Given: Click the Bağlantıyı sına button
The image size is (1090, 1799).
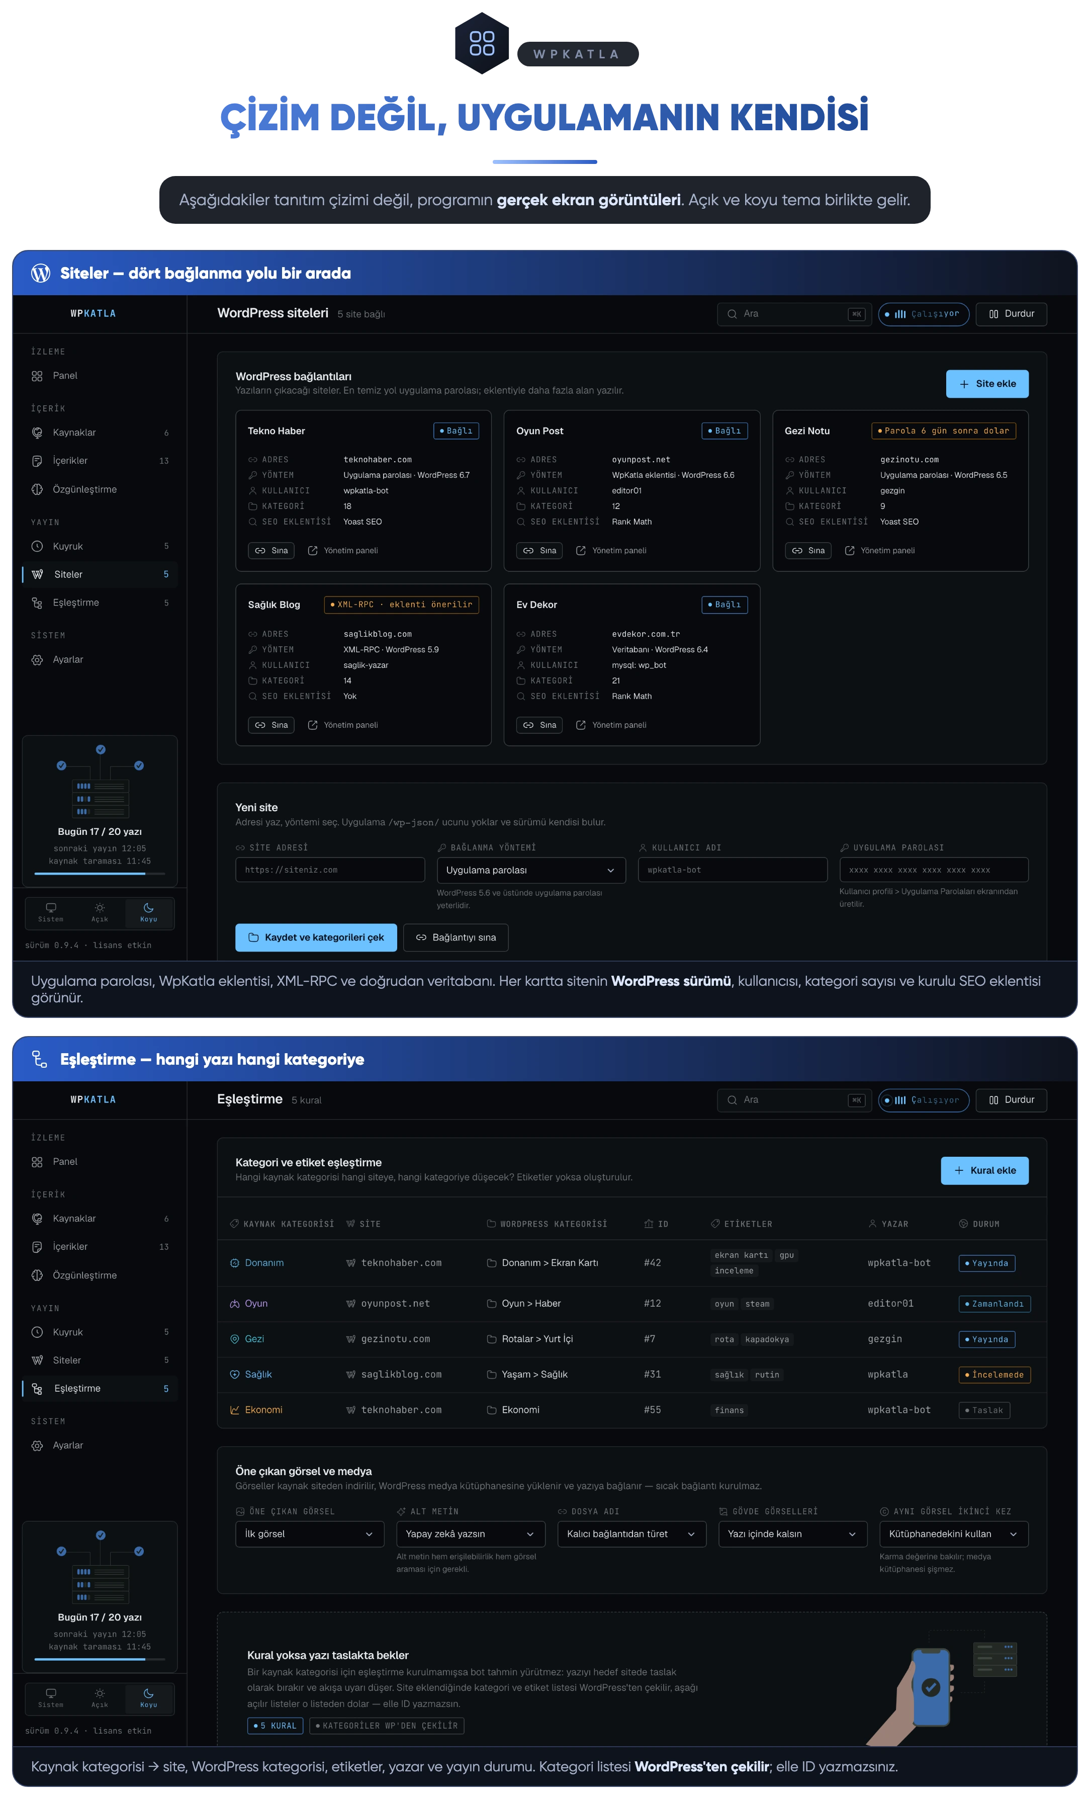Looking at the screenshot, I should click(x=456, y=937).
